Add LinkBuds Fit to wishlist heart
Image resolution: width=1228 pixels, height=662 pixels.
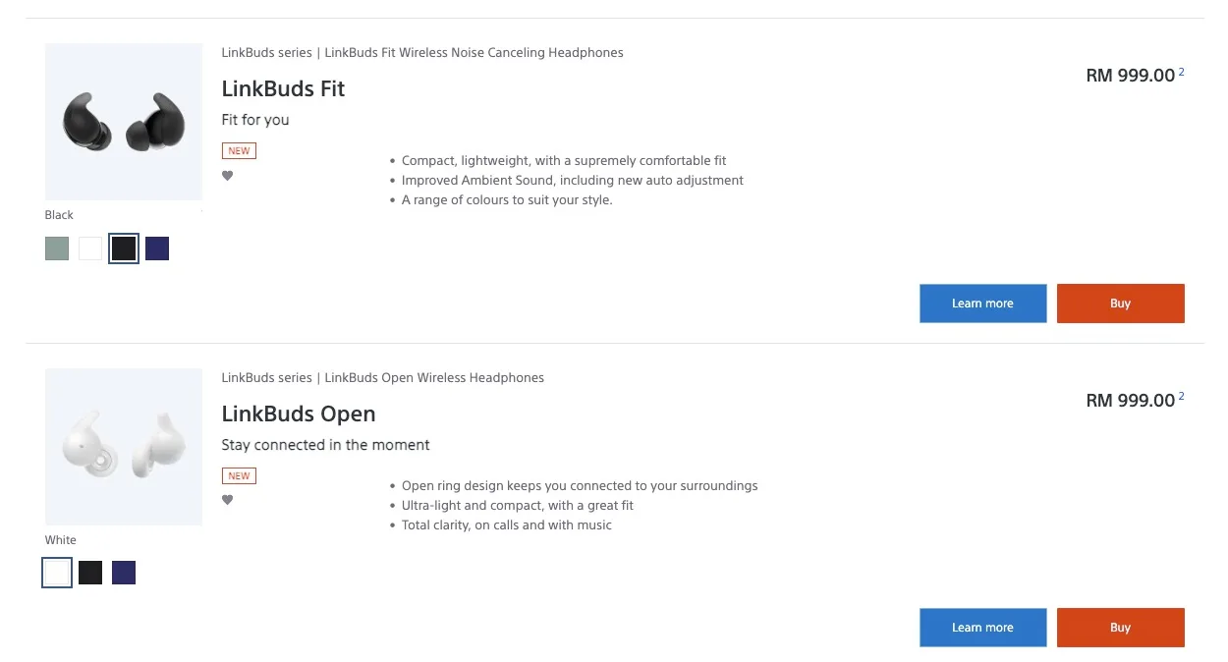227,176
